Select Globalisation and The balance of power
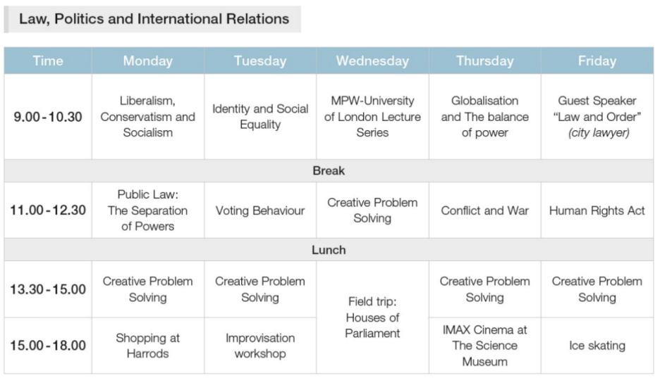660x378 pixels. click(x=484, y=116)
